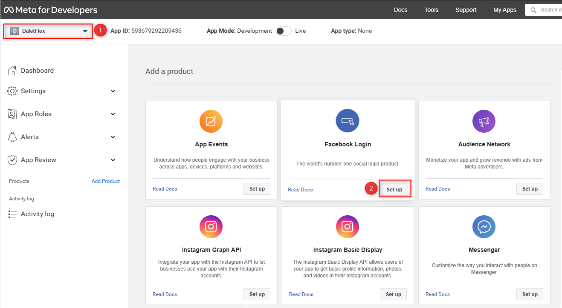Toggle App Mode to Live
562x308 pixels.
pos(284,31)
